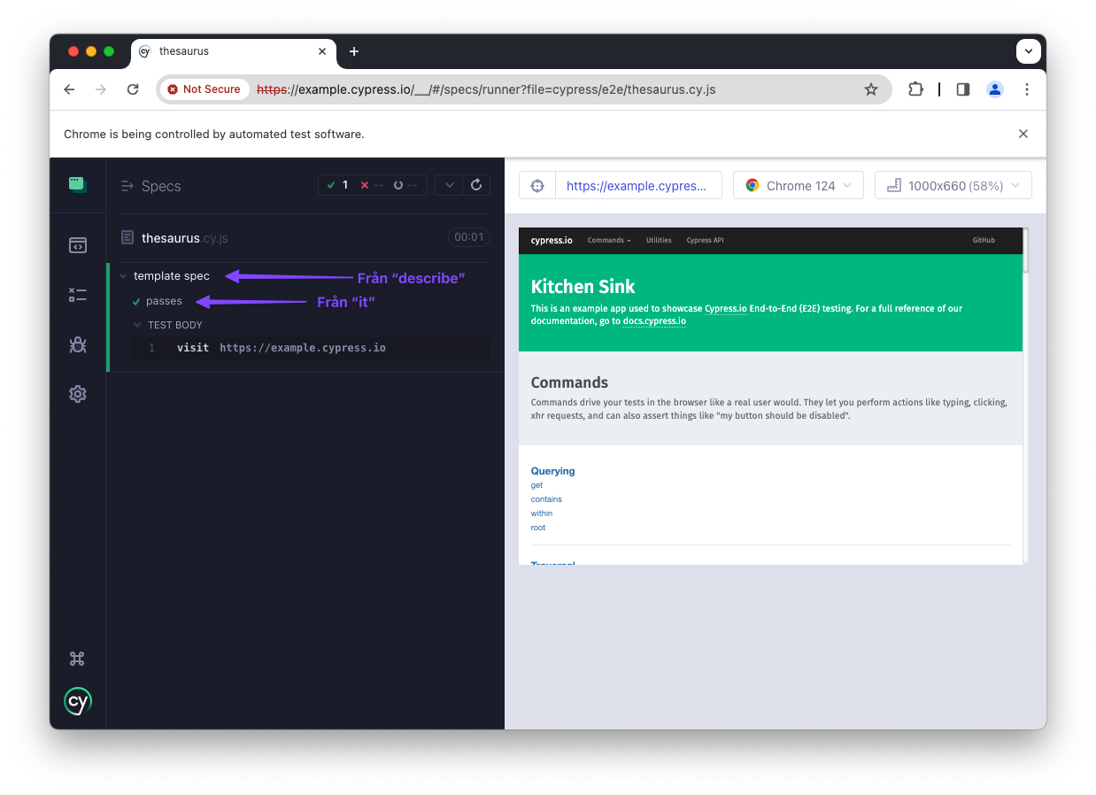Click the Querying heading link

tap(552, 471)
